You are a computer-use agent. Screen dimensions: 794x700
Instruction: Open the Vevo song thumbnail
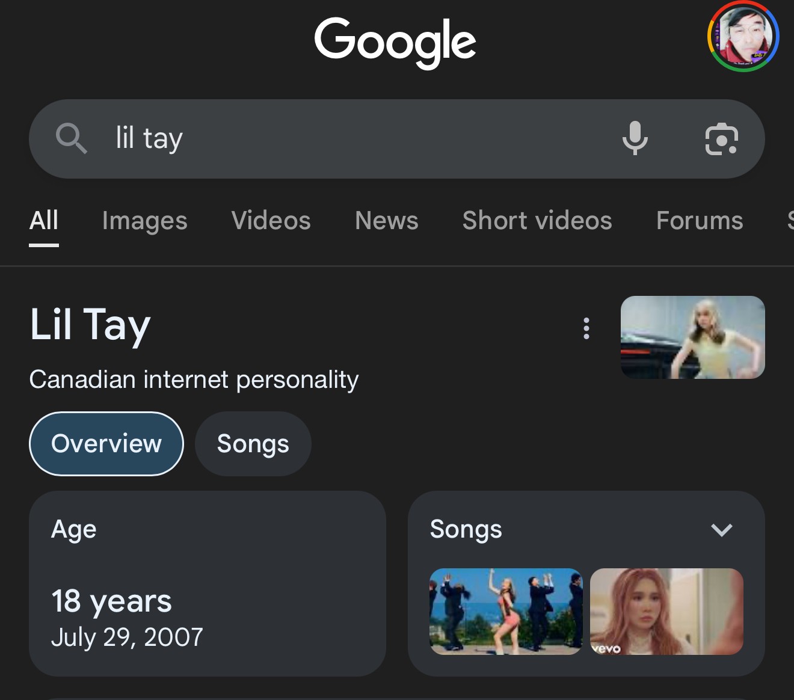(x=666, y=612)
